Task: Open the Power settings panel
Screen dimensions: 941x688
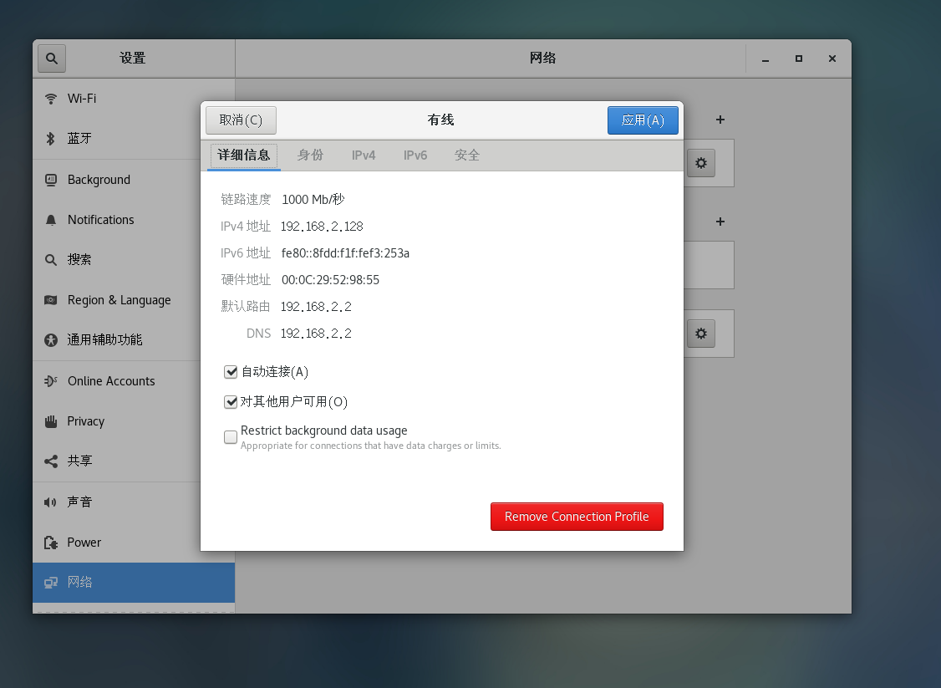Action: 85,542
